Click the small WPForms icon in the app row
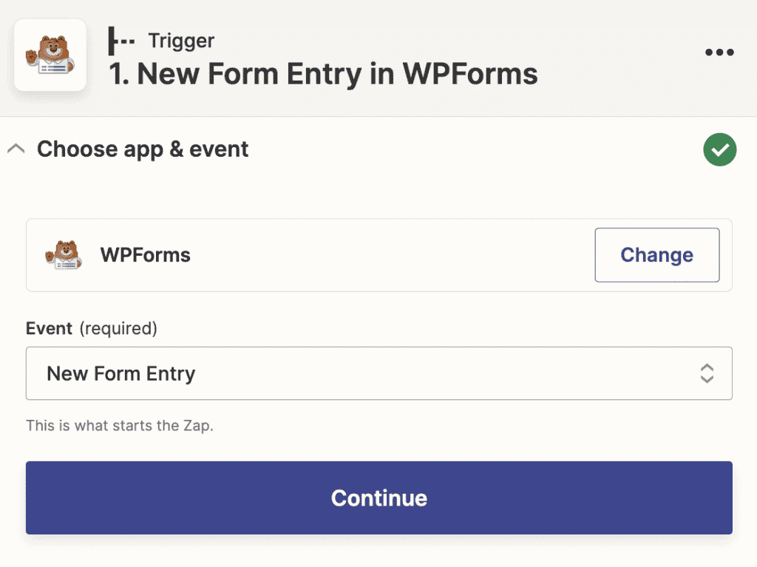Screen dimensions: 757x567 click(x=63, y=255)
